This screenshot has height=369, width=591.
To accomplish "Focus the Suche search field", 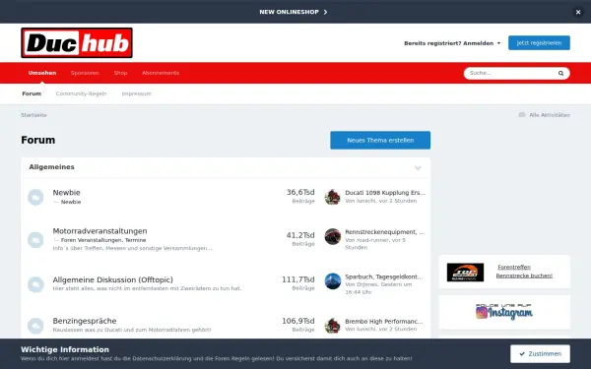I will coord(510,73).
